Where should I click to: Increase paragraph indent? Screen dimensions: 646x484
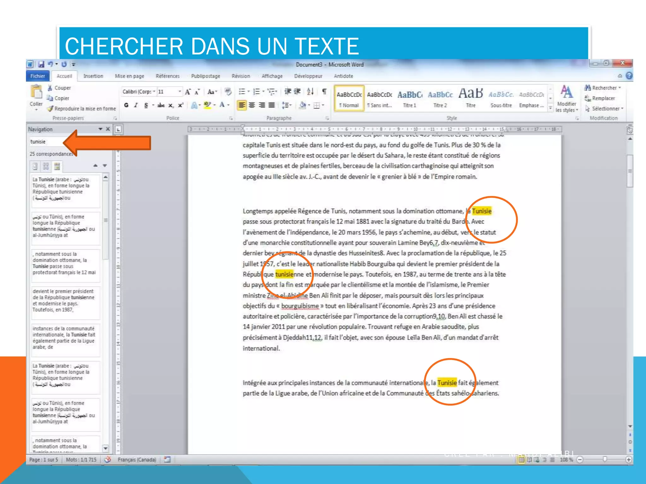(x=297, y=92)
